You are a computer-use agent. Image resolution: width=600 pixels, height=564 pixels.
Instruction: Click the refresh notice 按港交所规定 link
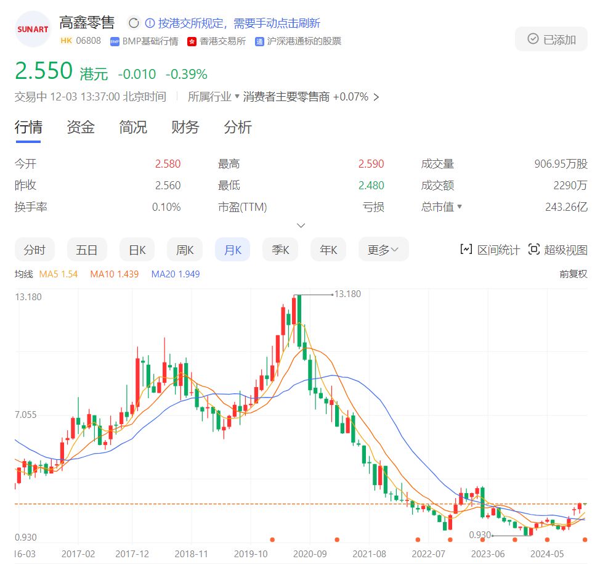(239, 23)
